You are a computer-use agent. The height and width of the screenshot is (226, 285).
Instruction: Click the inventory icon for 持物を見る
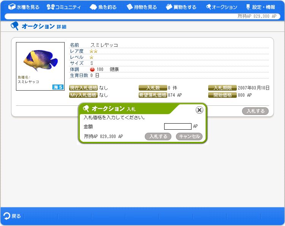[130, 7]
